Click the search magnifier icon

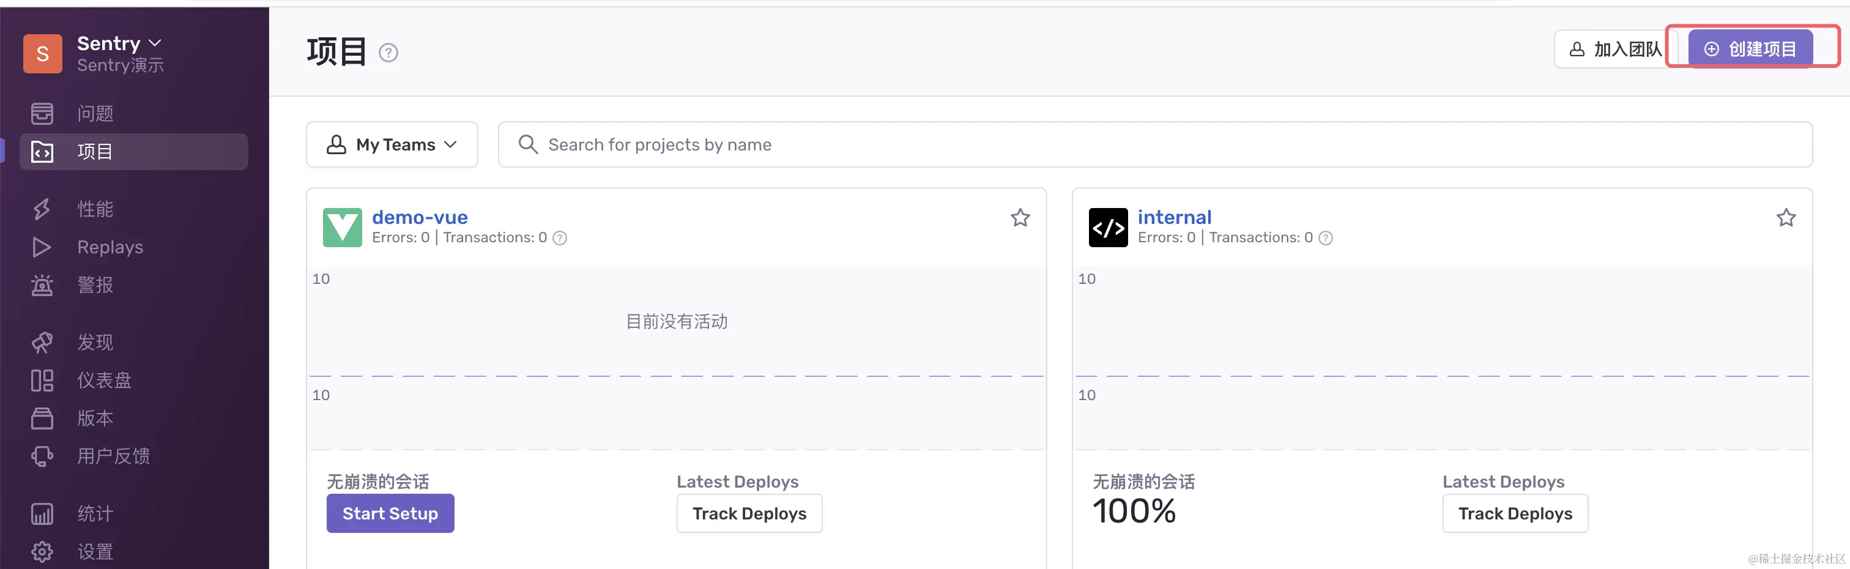point(528,144)
